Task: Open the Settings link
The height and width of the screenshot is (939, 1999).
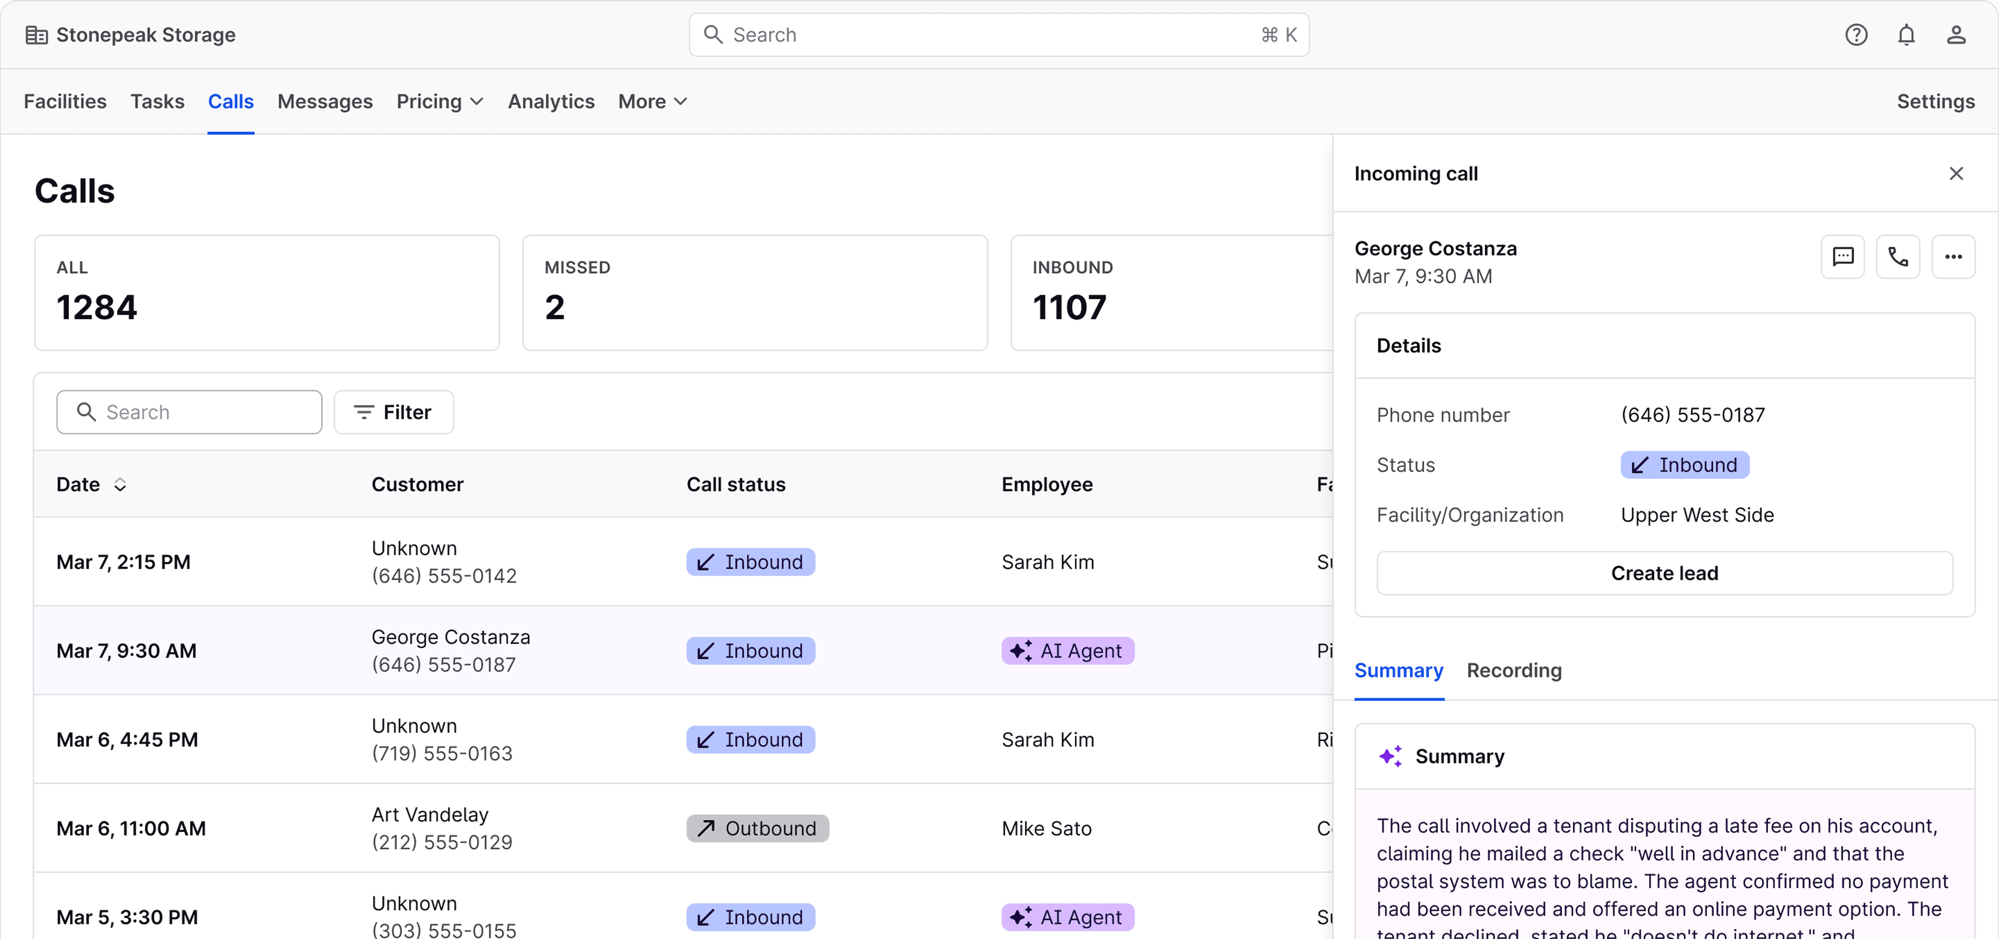Action: click(1935, 102)
